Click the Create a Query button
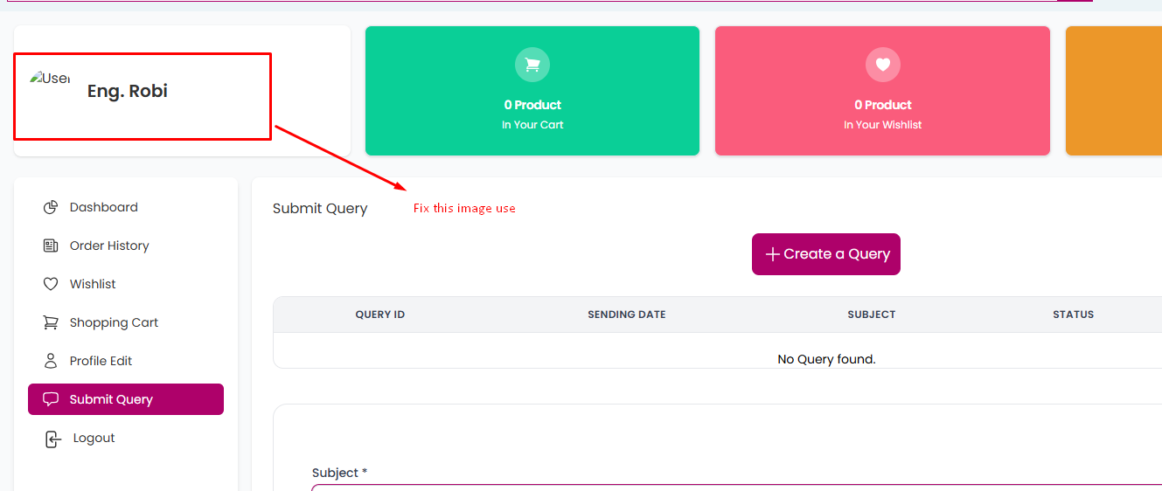 pos(826,254)
